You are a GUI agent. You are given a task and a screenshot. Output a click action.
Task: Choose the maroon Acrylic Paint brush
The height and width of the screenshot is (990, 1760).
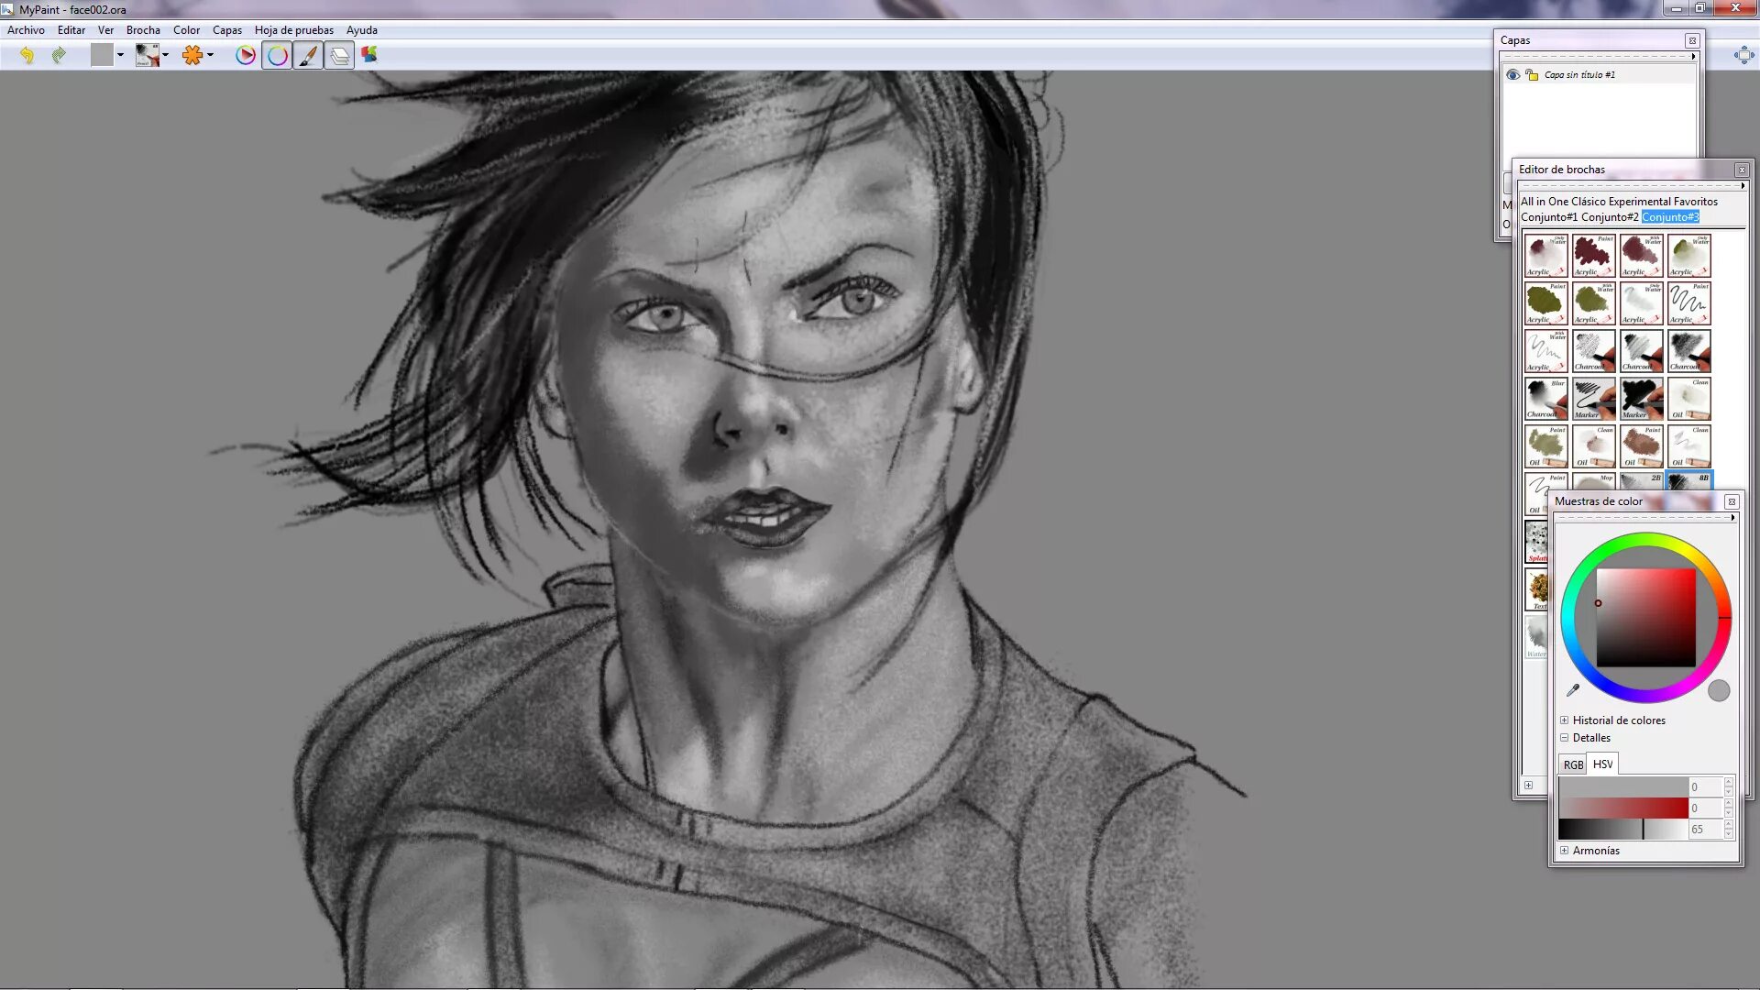[1594, 255]
